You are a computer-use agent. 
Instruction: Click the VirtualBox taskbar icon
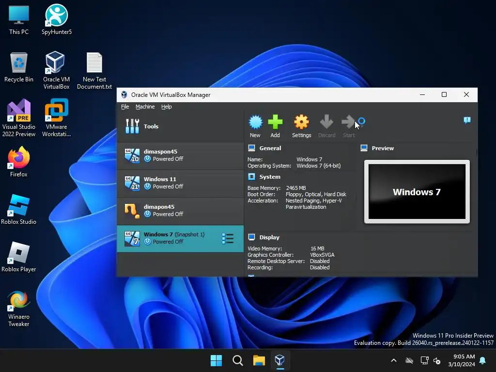tap(280, 360)
